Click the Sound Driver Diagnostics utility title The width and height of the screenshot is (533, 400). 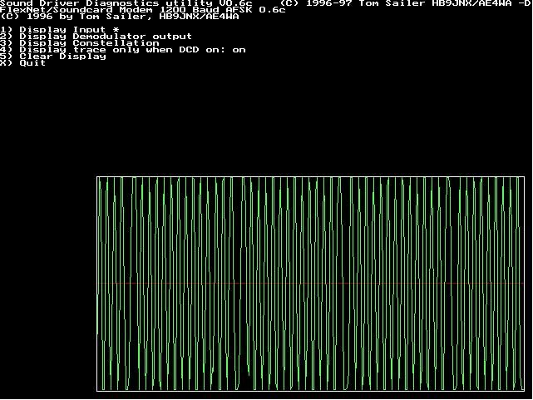100,3
